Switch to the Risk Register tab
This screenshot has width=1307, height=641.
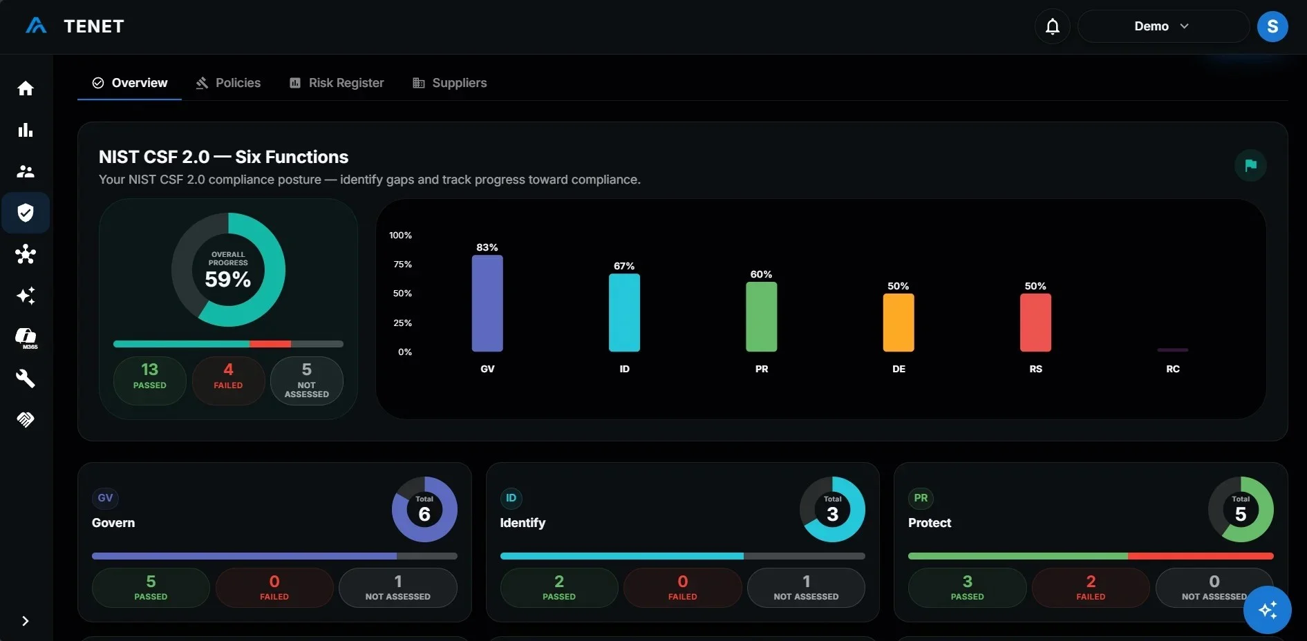(337, 83)
